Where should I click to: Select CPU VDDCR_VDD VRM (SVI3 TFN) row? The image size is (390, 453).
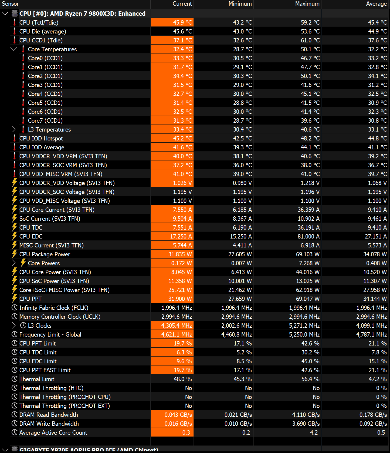pyautogui.click(x=195, y=156)
